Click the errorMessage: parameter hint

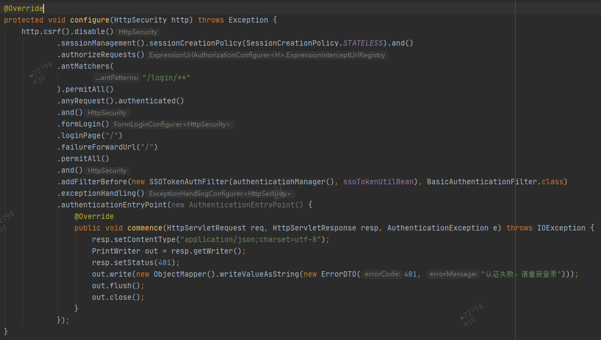[453, 274]
